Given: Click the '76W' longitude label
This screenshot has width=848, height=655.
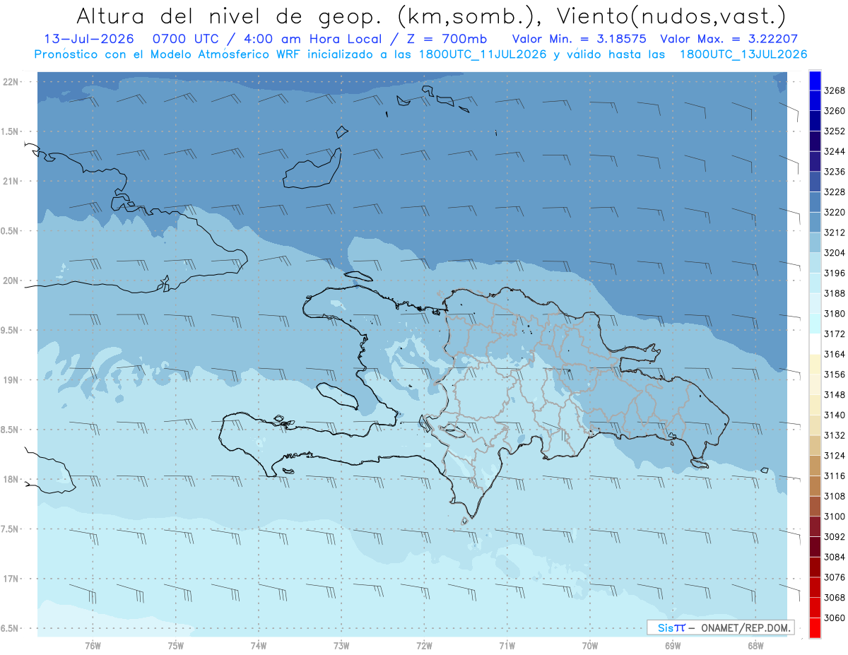Looking at the screenshot, I should tap(93, 645).
